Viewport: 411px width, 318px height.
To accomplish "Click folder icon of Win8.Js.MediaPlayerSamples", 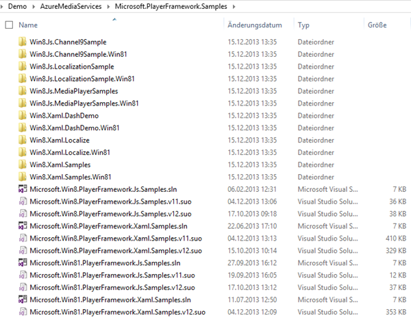I will (x=23, y=91).
